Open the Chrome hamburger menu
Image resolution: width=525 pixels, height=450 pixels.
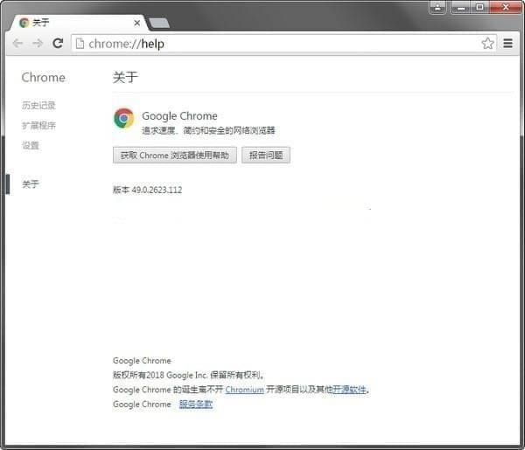point(507,43)
